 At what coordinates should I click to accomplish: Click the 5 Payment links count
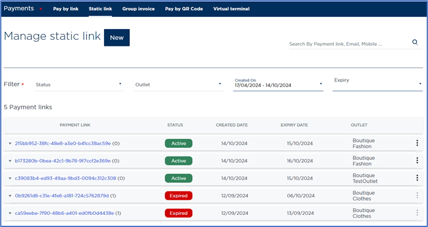click(28, 107)
